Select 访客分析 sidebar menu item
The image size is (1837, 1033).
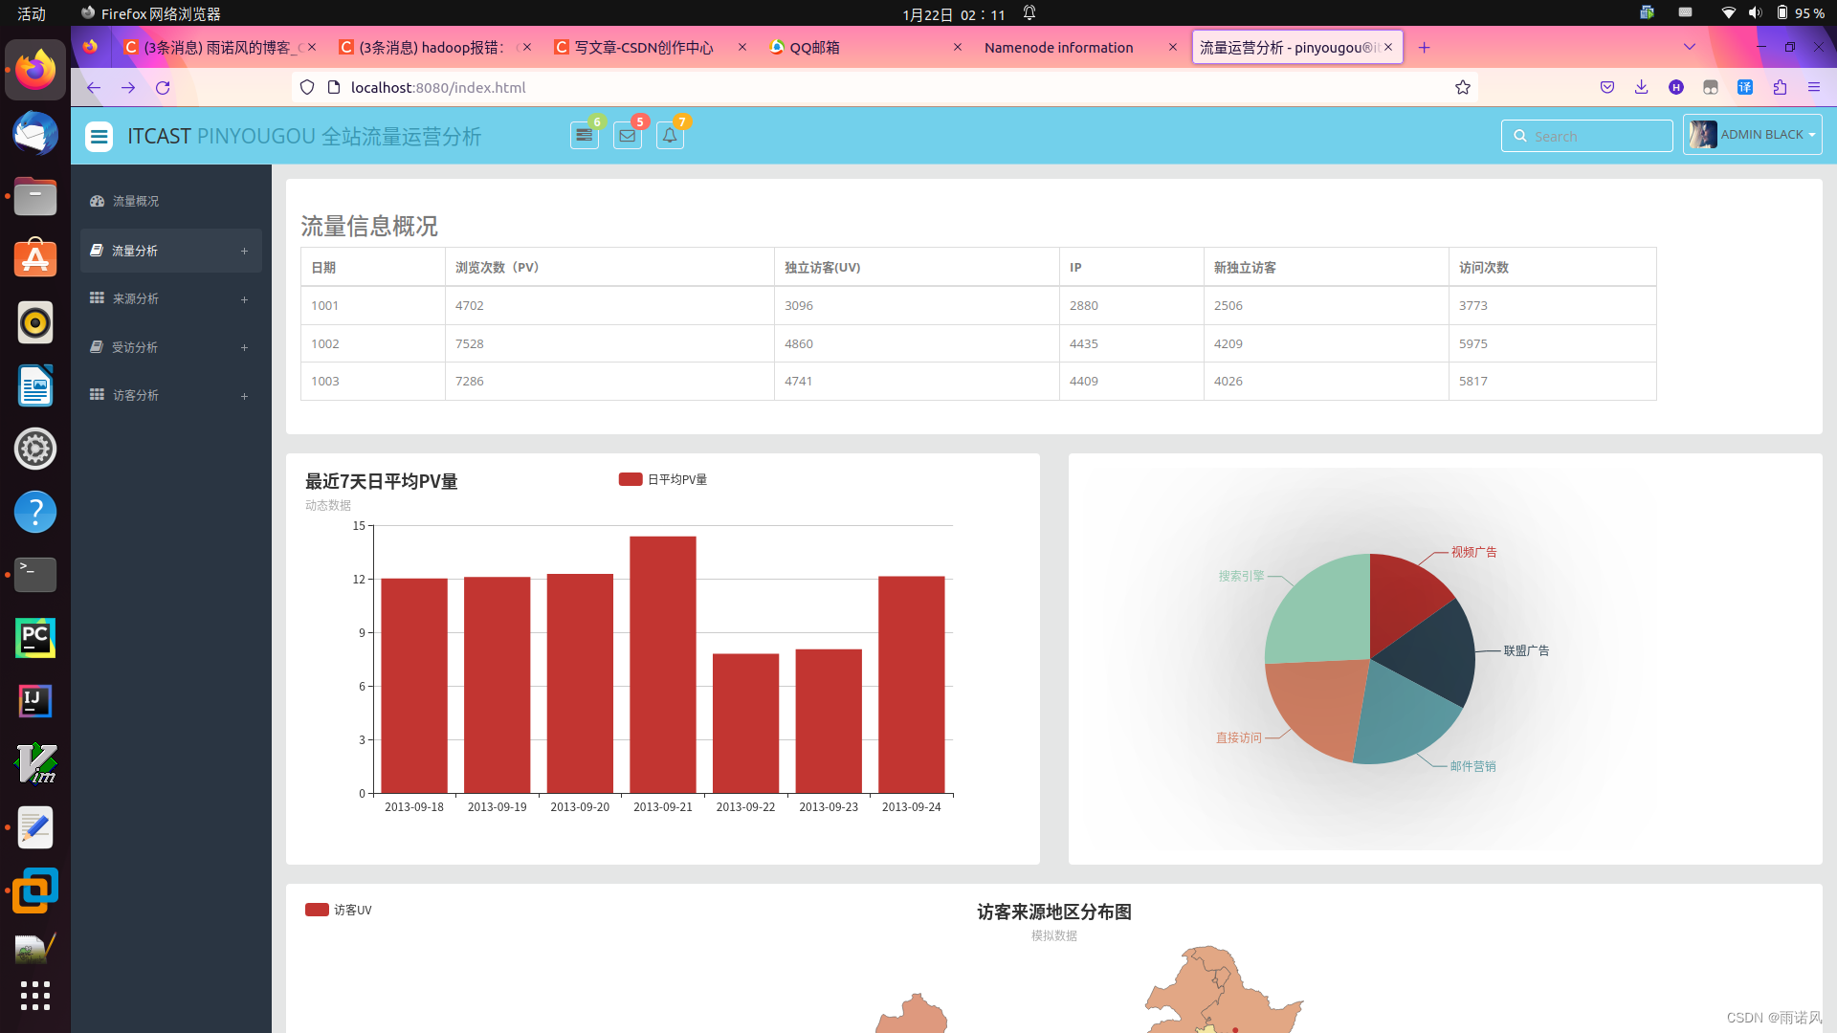(x=171, y=395)
